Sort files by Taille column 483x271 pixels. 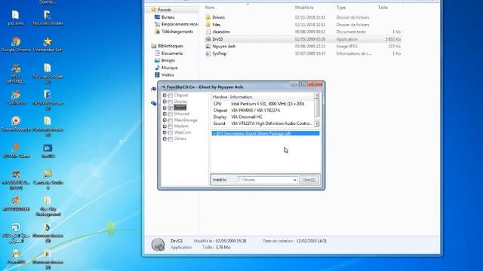[383, 8]
